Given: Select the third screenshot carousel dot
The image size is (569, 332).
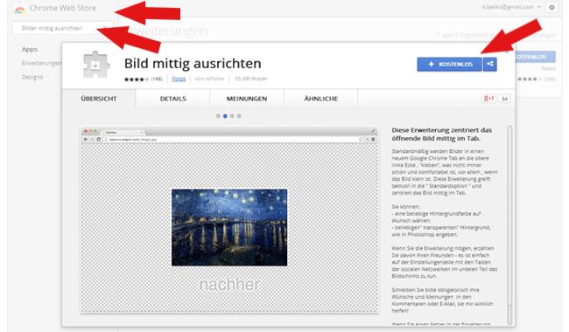Looking at the screenshot, I should (232, 116).
